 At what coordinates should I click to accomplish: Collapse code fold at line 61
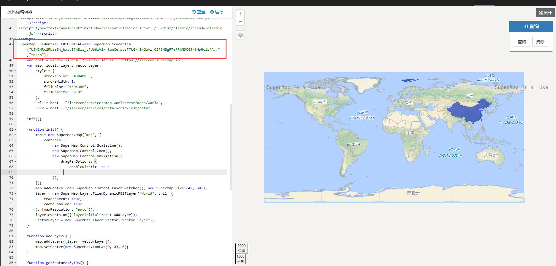point(15,129)
